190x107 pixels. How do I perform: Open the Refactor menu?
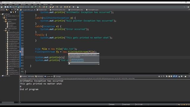point(17,4)
